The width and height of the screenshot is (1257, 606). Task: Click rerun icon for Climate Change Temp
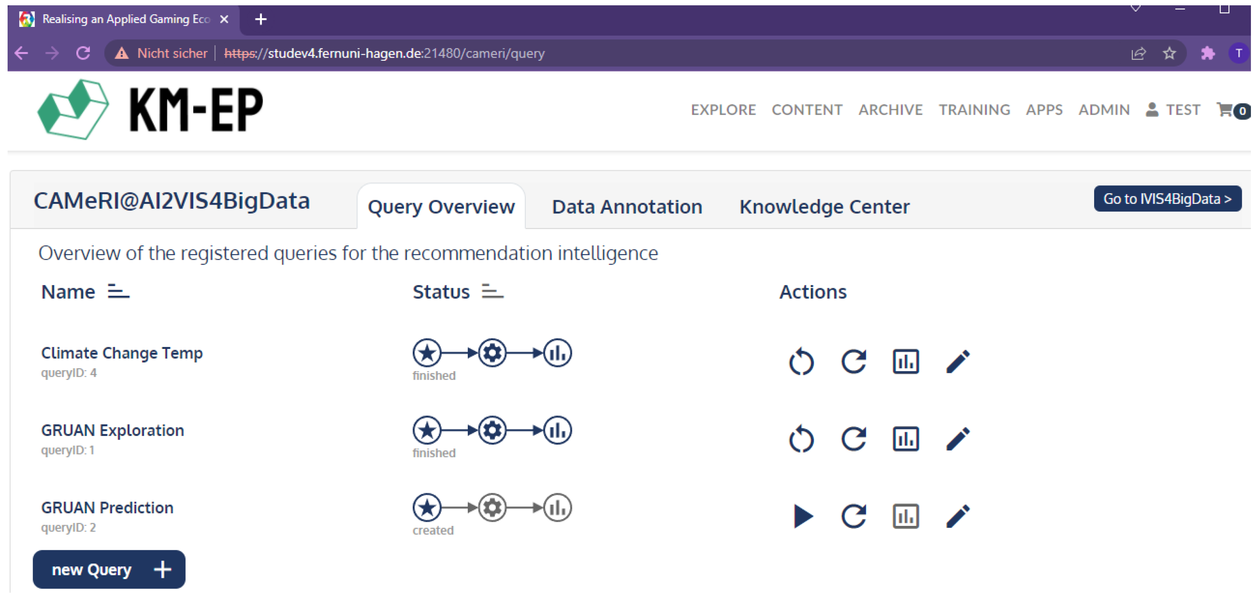[801, 361]
